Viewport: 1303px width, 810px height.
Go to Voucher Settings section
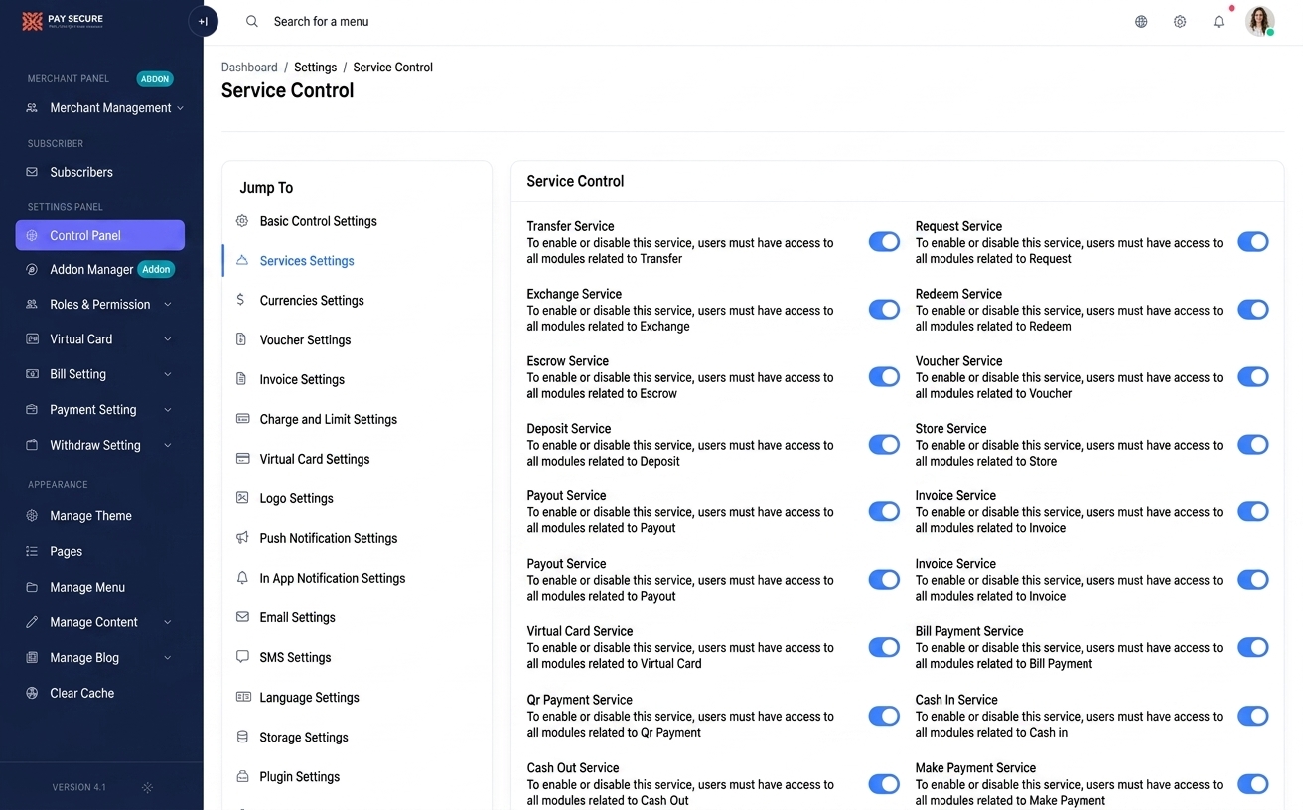(x=305, y=339)
